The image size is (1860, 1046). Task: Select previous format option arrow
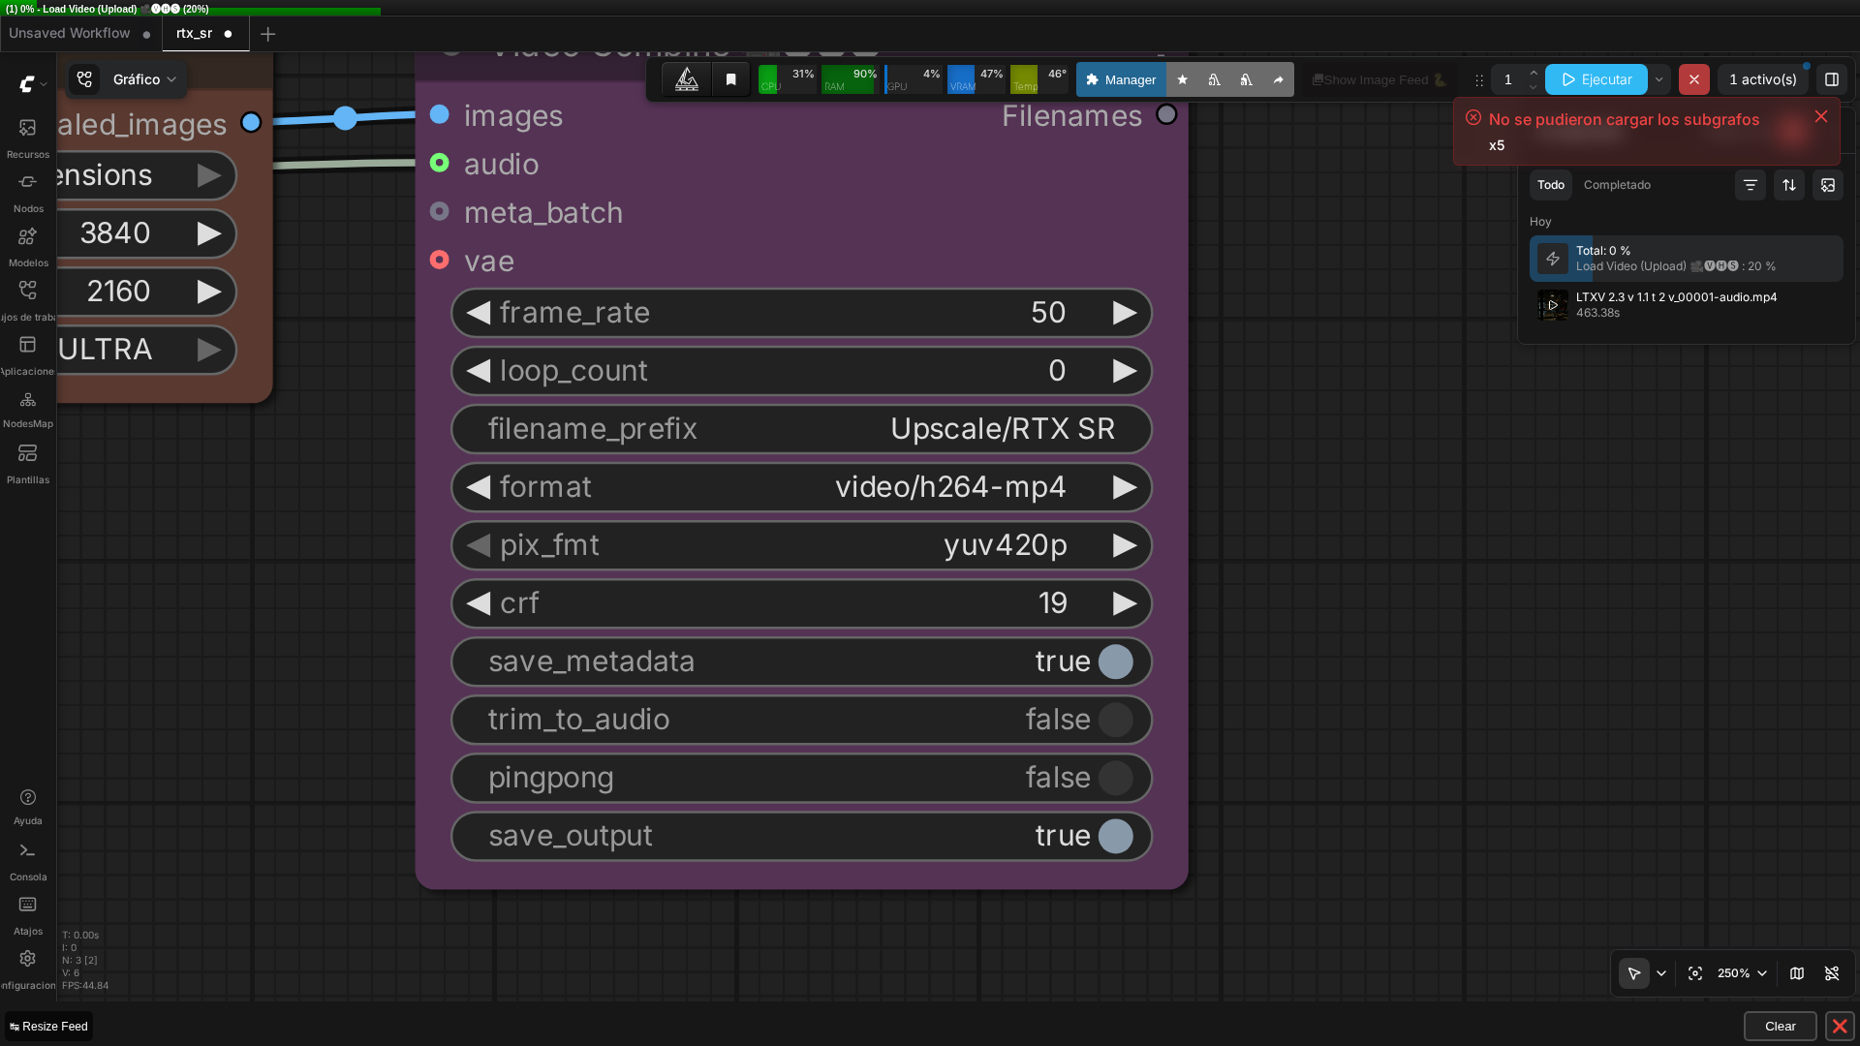click(479, 487)
